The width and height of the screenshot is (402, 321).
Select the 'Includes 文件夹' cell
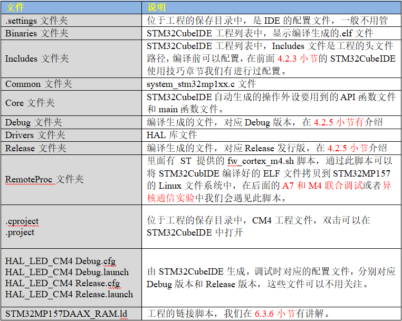click(71, 59)
